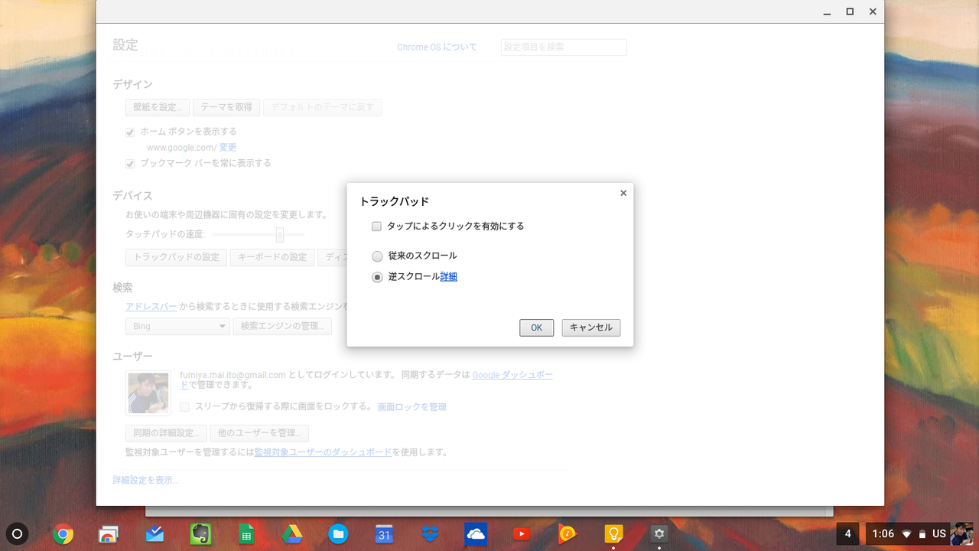Open the Chrome OS について link
This screenshot has height=551, width=979.
pos(437,47)
